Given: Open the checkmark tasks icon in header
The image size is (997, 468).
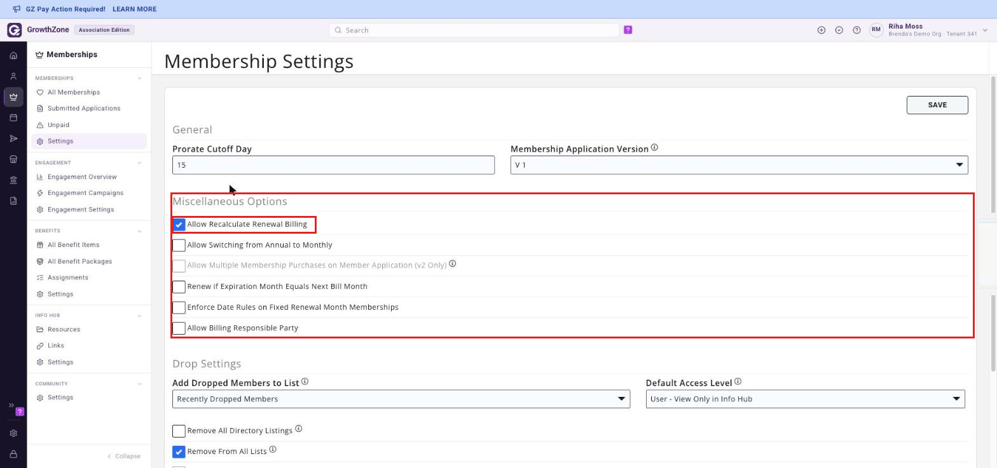Looking at the screenshot, I should click(839, 30).
